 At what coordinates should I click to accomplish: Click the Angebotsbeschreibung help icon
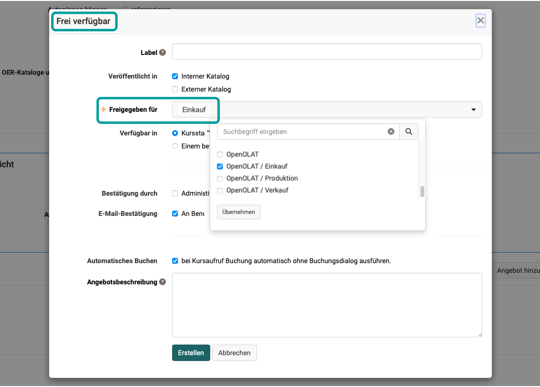(x=162, y=282)
